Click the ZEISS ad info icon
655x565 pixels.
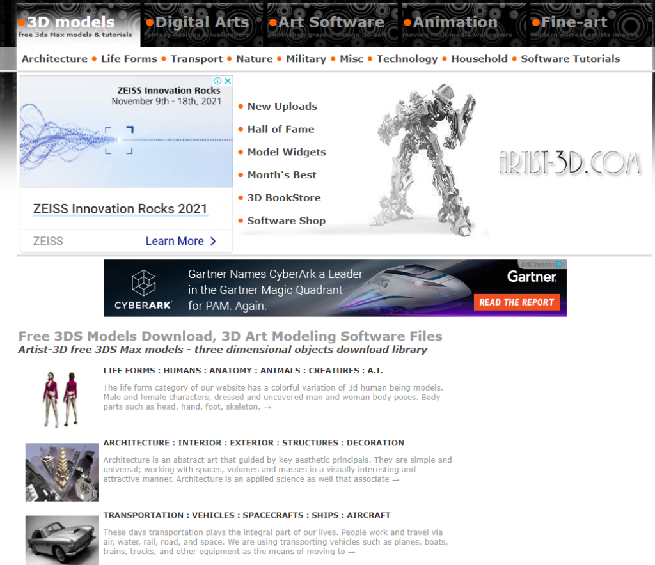tap(217, 81)
